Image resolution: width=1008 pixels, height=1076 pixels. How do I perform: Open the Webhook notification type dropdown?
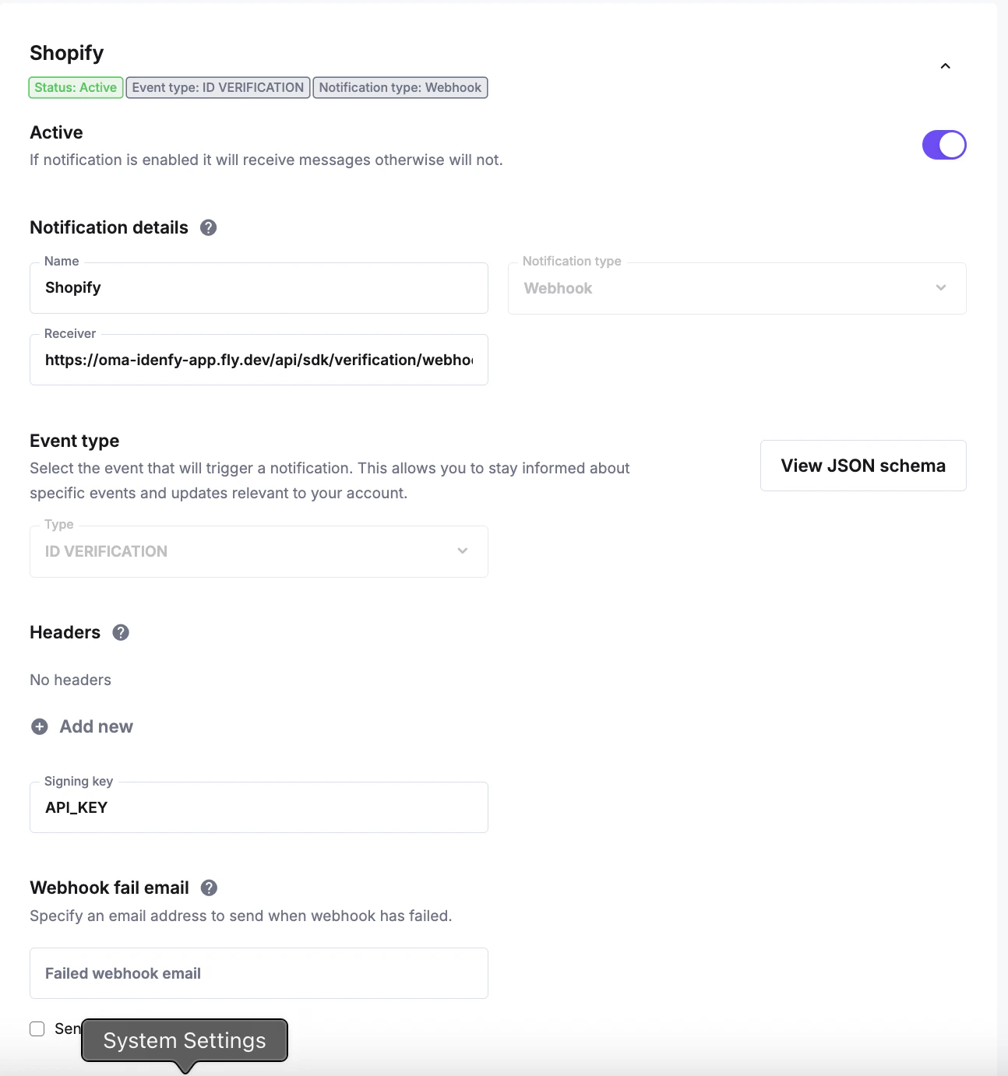coord(736,288)
